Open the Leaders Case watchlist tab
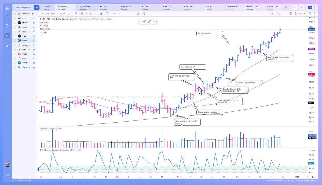Image resolution: width=322 pixels, height=185 pixels. 253,7
